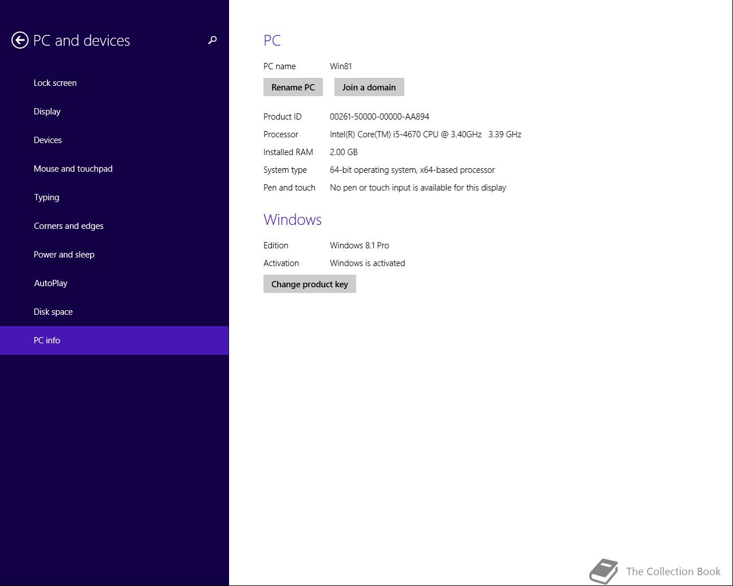733x586 pixels.
Task: Click the 64-bit operating system text
Action: click(x=412, y=170)
